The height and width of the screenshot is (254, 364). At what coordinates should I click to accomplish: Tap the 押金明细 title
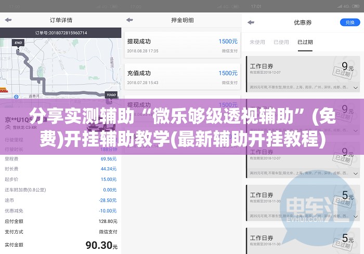(183, 20)
